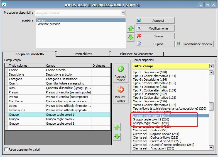Open the Procedure disponibili dropdown

123,13
